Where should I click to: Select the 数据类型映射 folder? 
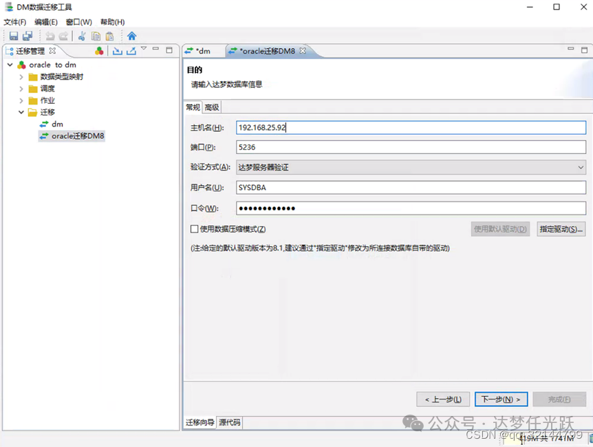pyautogui.click(x=56, y=77)
